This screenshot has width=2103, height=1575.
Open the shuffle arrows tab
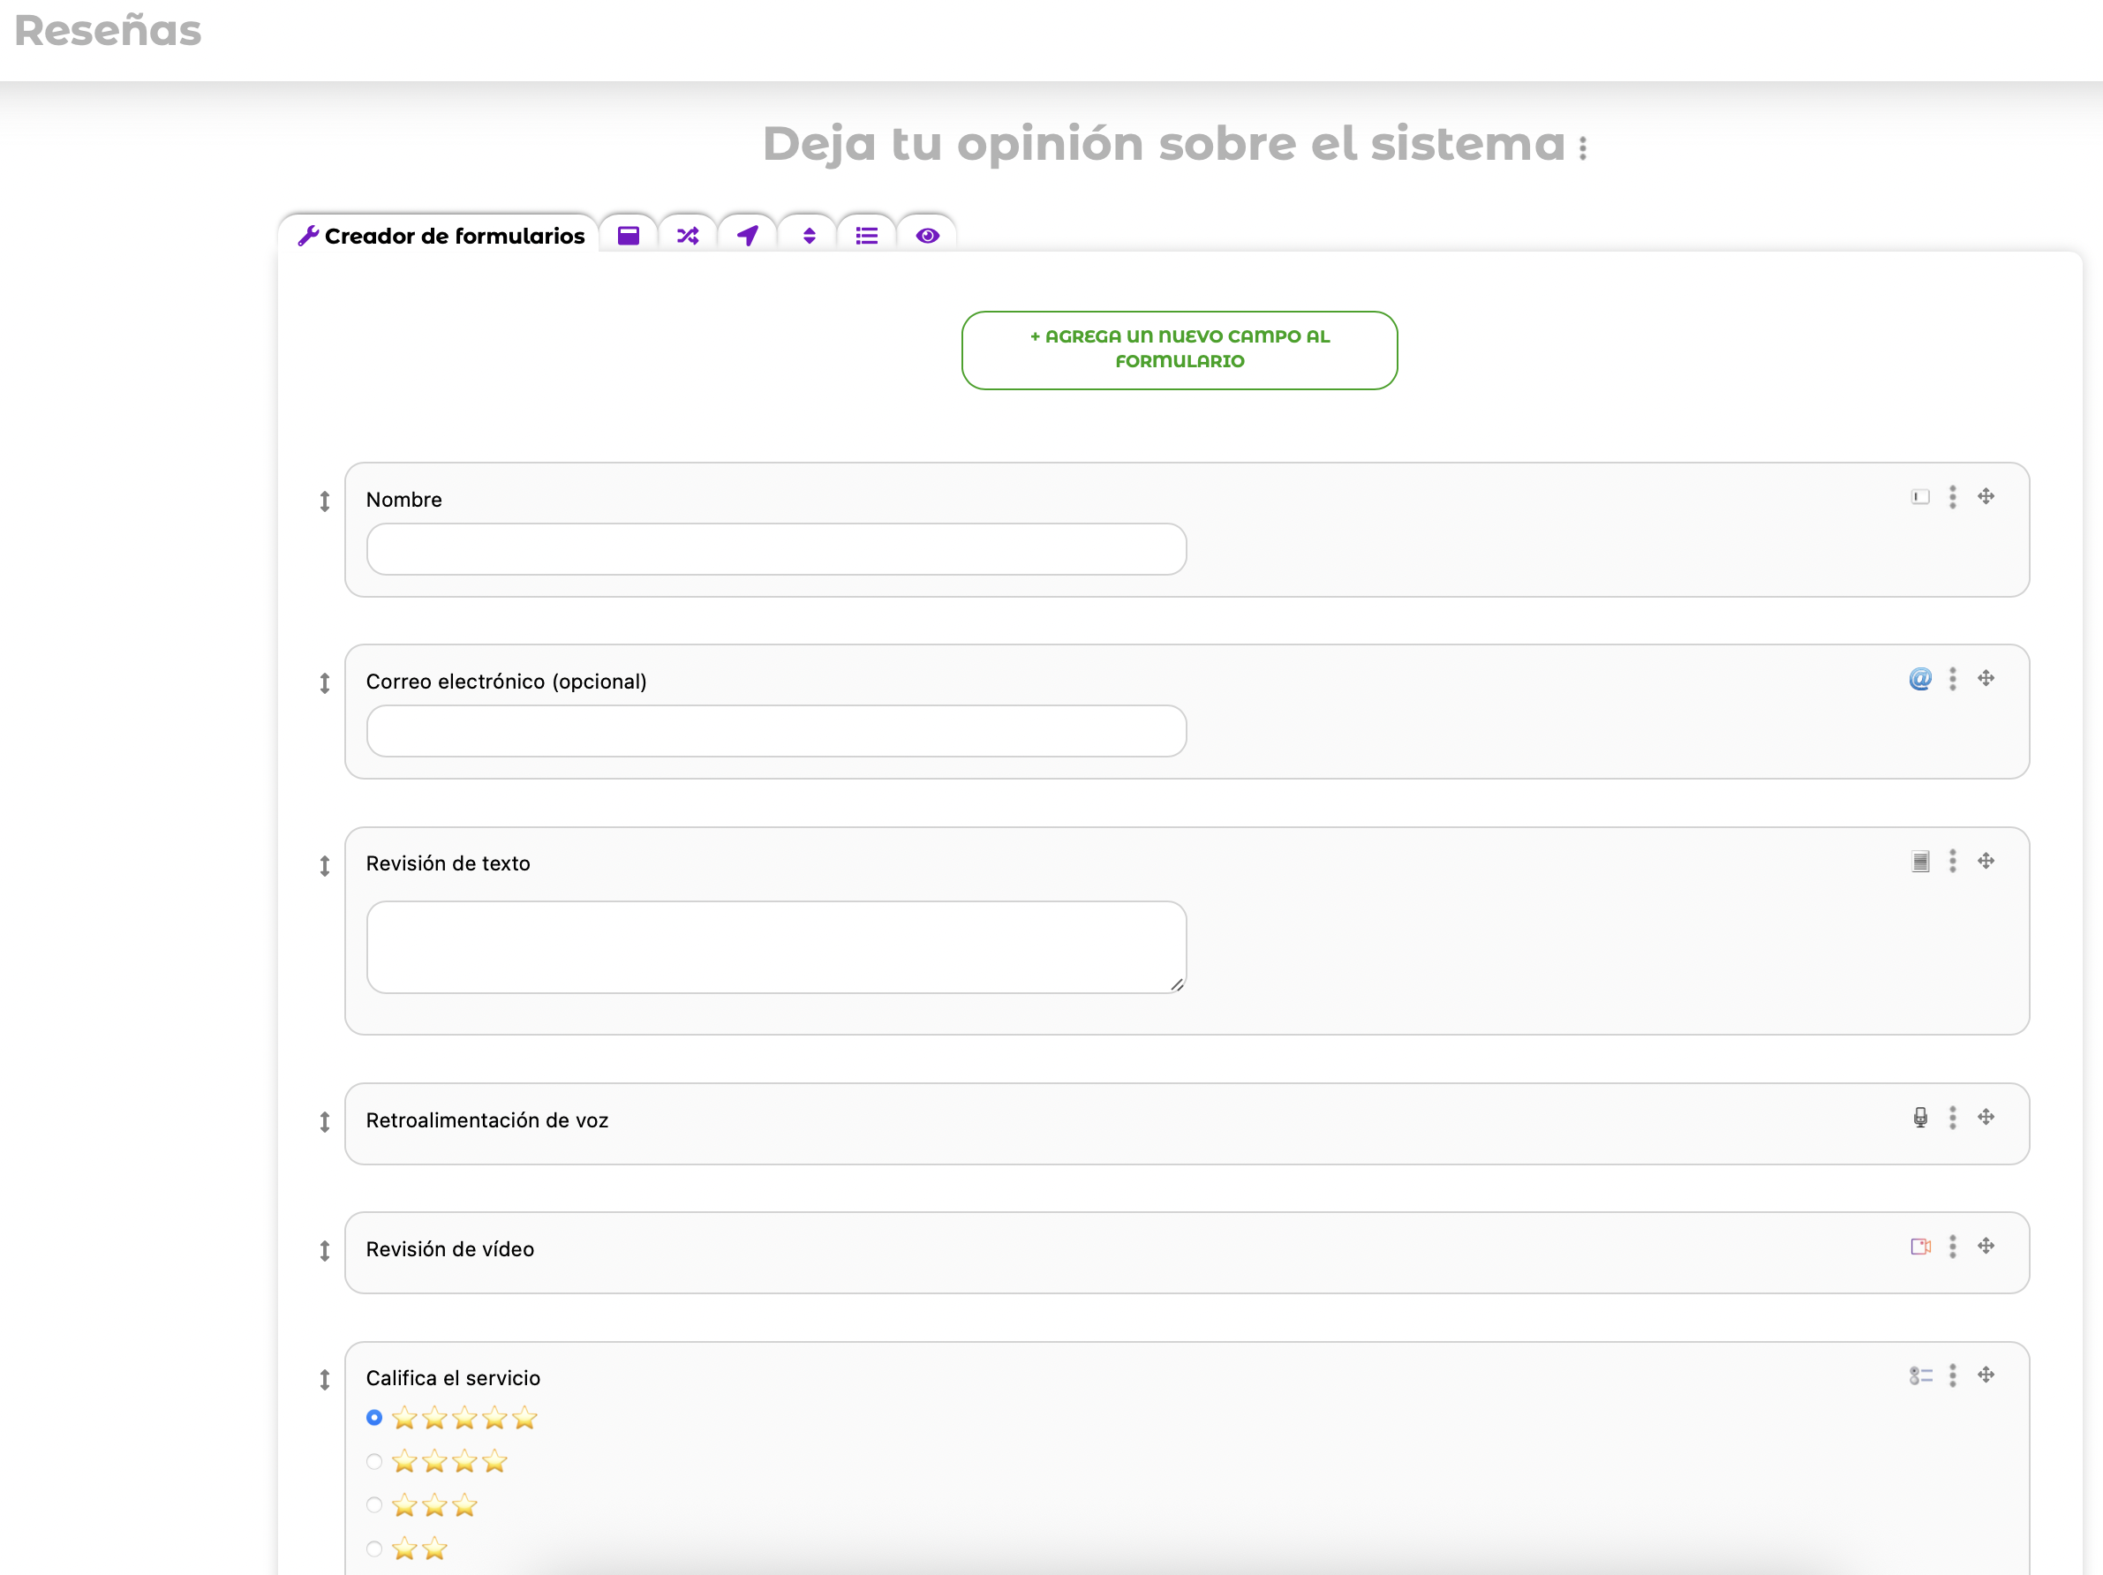pyautogui.click(x=688, y=236)
